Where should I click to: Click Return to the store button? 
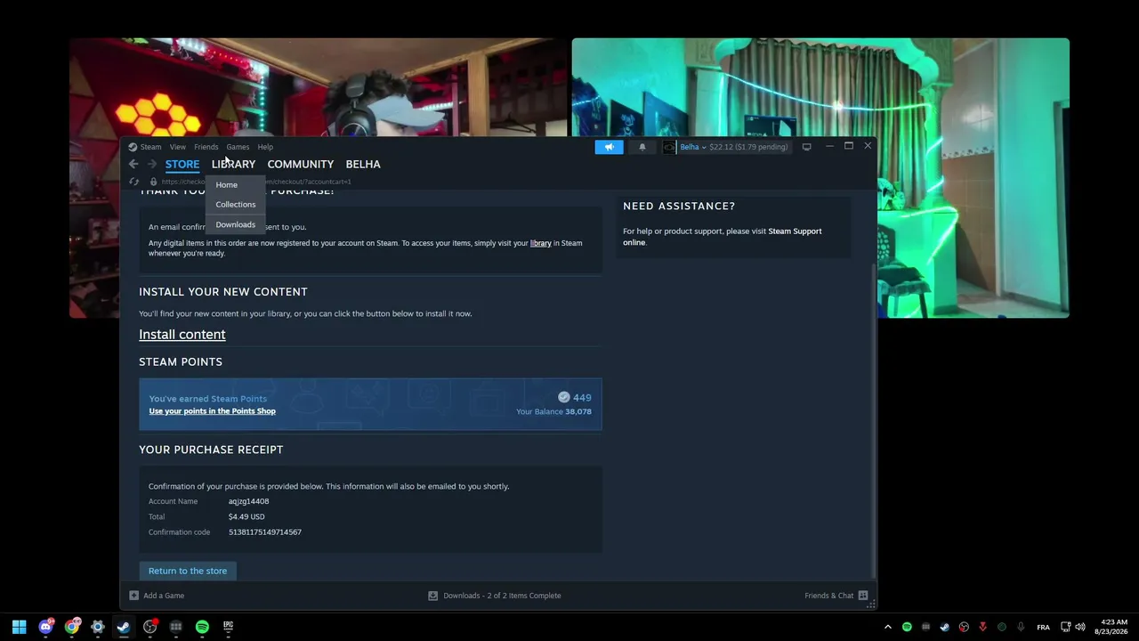188,571
